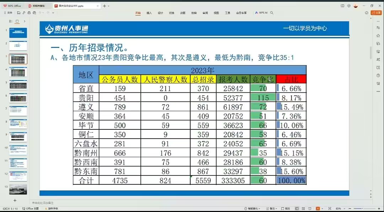
Task: Click the orange 分享 share button
Action: (x=376, y=13)
